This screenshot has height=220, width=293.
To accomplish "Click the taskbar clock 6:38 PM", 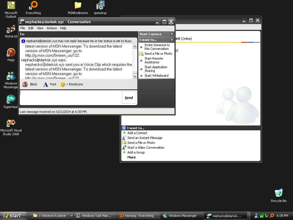I will coord(282,216).
